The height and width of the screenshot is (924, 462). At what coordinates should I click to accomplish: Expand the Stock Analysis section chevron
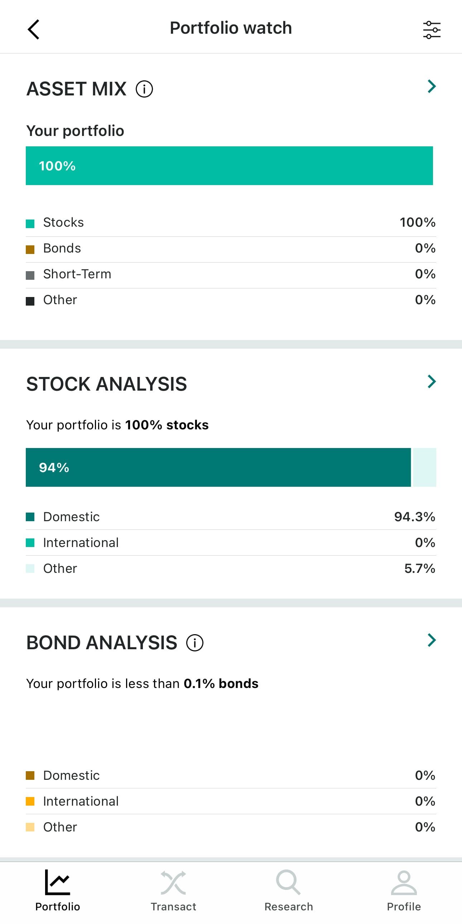tap(432, 382)
